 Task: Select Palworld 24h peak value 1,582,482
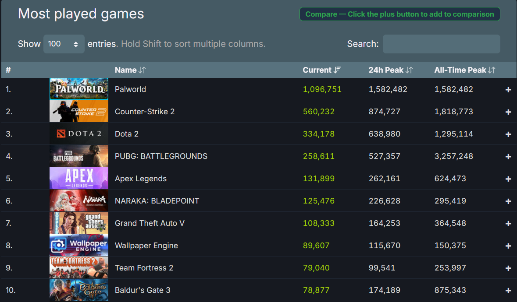[x=388, y=89]
